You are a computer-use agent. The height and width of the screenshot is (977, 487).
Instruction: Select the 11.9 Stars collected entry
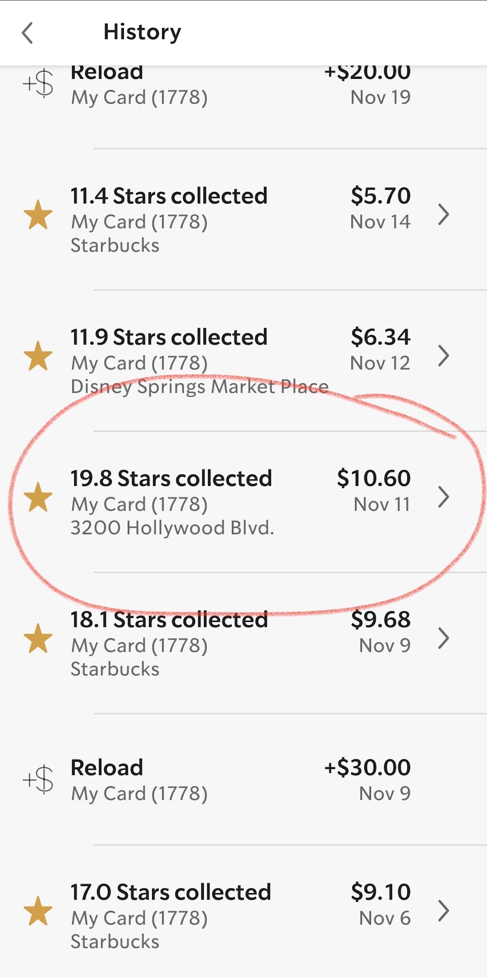point(169,337)
